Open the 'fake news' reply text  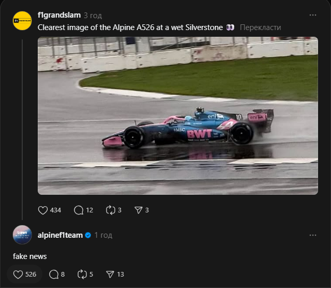29,256
